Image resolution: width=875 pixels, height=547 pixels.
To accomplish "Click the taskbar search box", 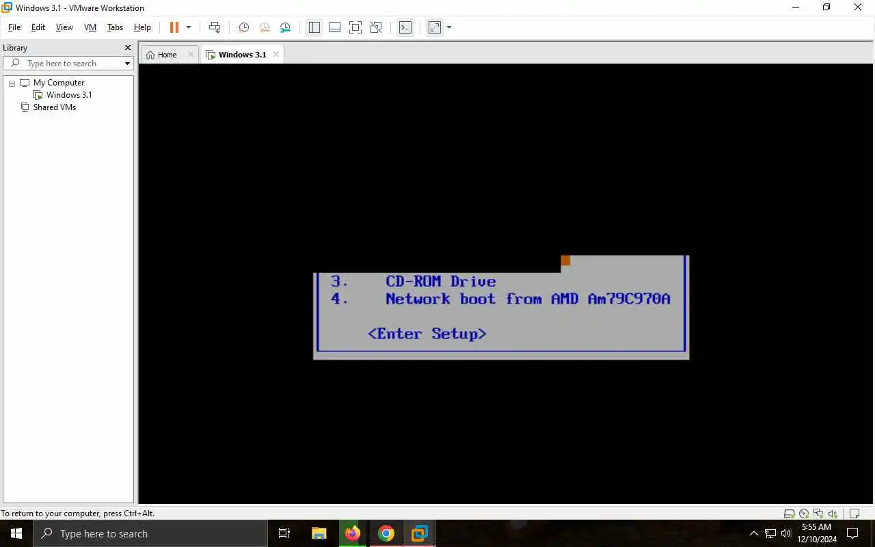I will (x=150, y=533).
